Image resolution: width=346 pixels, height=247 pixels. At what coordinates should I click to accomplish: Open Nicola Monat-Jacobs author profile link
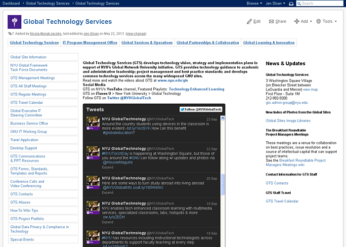pos(45,34)
